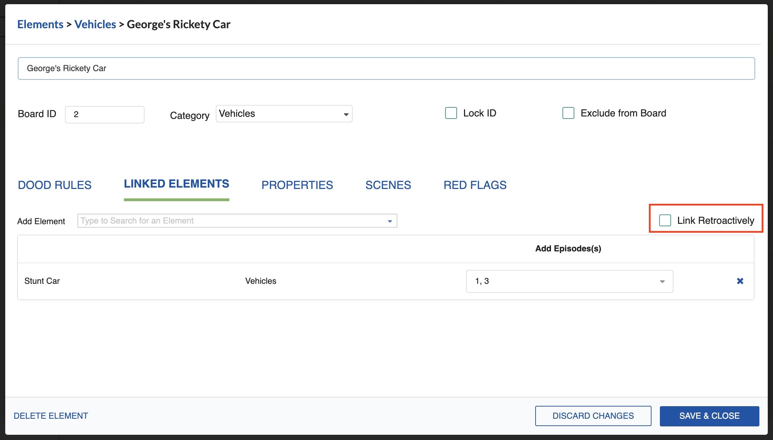Image resolution: width=773 pixels, height=440 pixels.
Task: Click the DELETE ELEMENT link
Action: click(x=51, y=416)
